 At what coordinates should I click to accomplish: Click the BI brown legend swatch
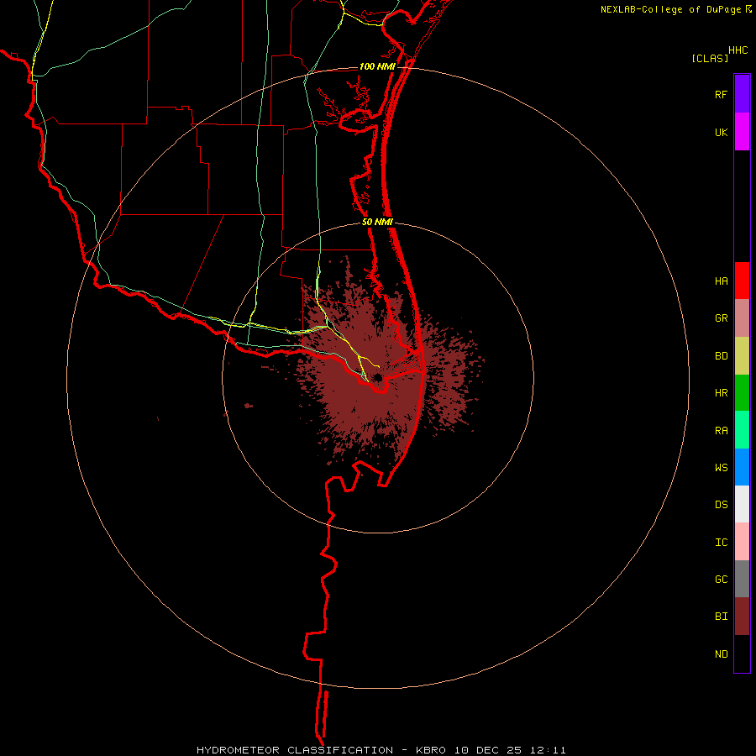[742, 617]
